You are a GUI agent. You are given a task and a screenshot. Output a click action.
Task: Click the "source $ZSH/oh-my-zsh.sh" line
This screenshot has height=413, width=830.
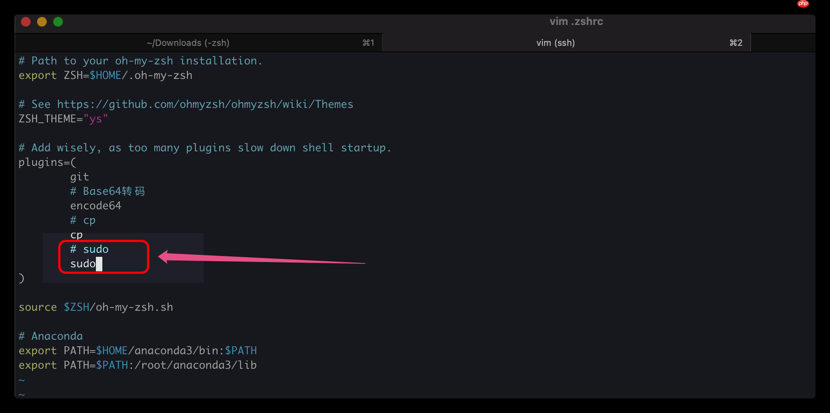pyautogui.click(x=95, y=307)
